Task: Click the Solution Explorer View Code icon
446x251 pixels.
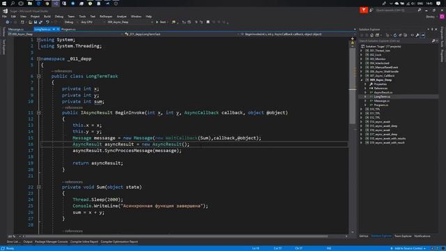Action: (412, 36)
